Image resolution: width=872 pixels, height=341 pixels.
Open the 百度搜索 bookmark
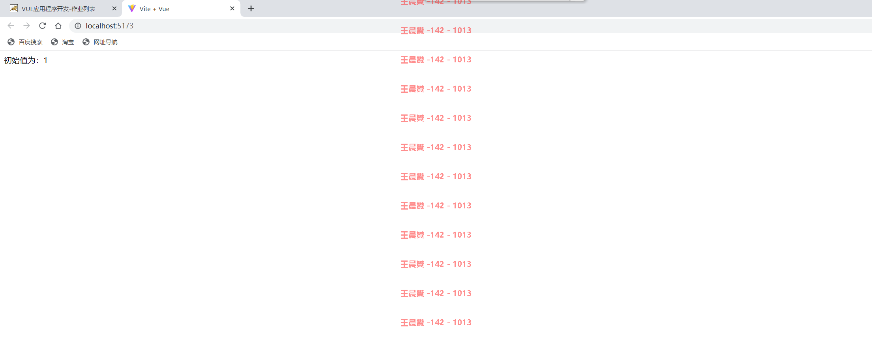(25, 42)
